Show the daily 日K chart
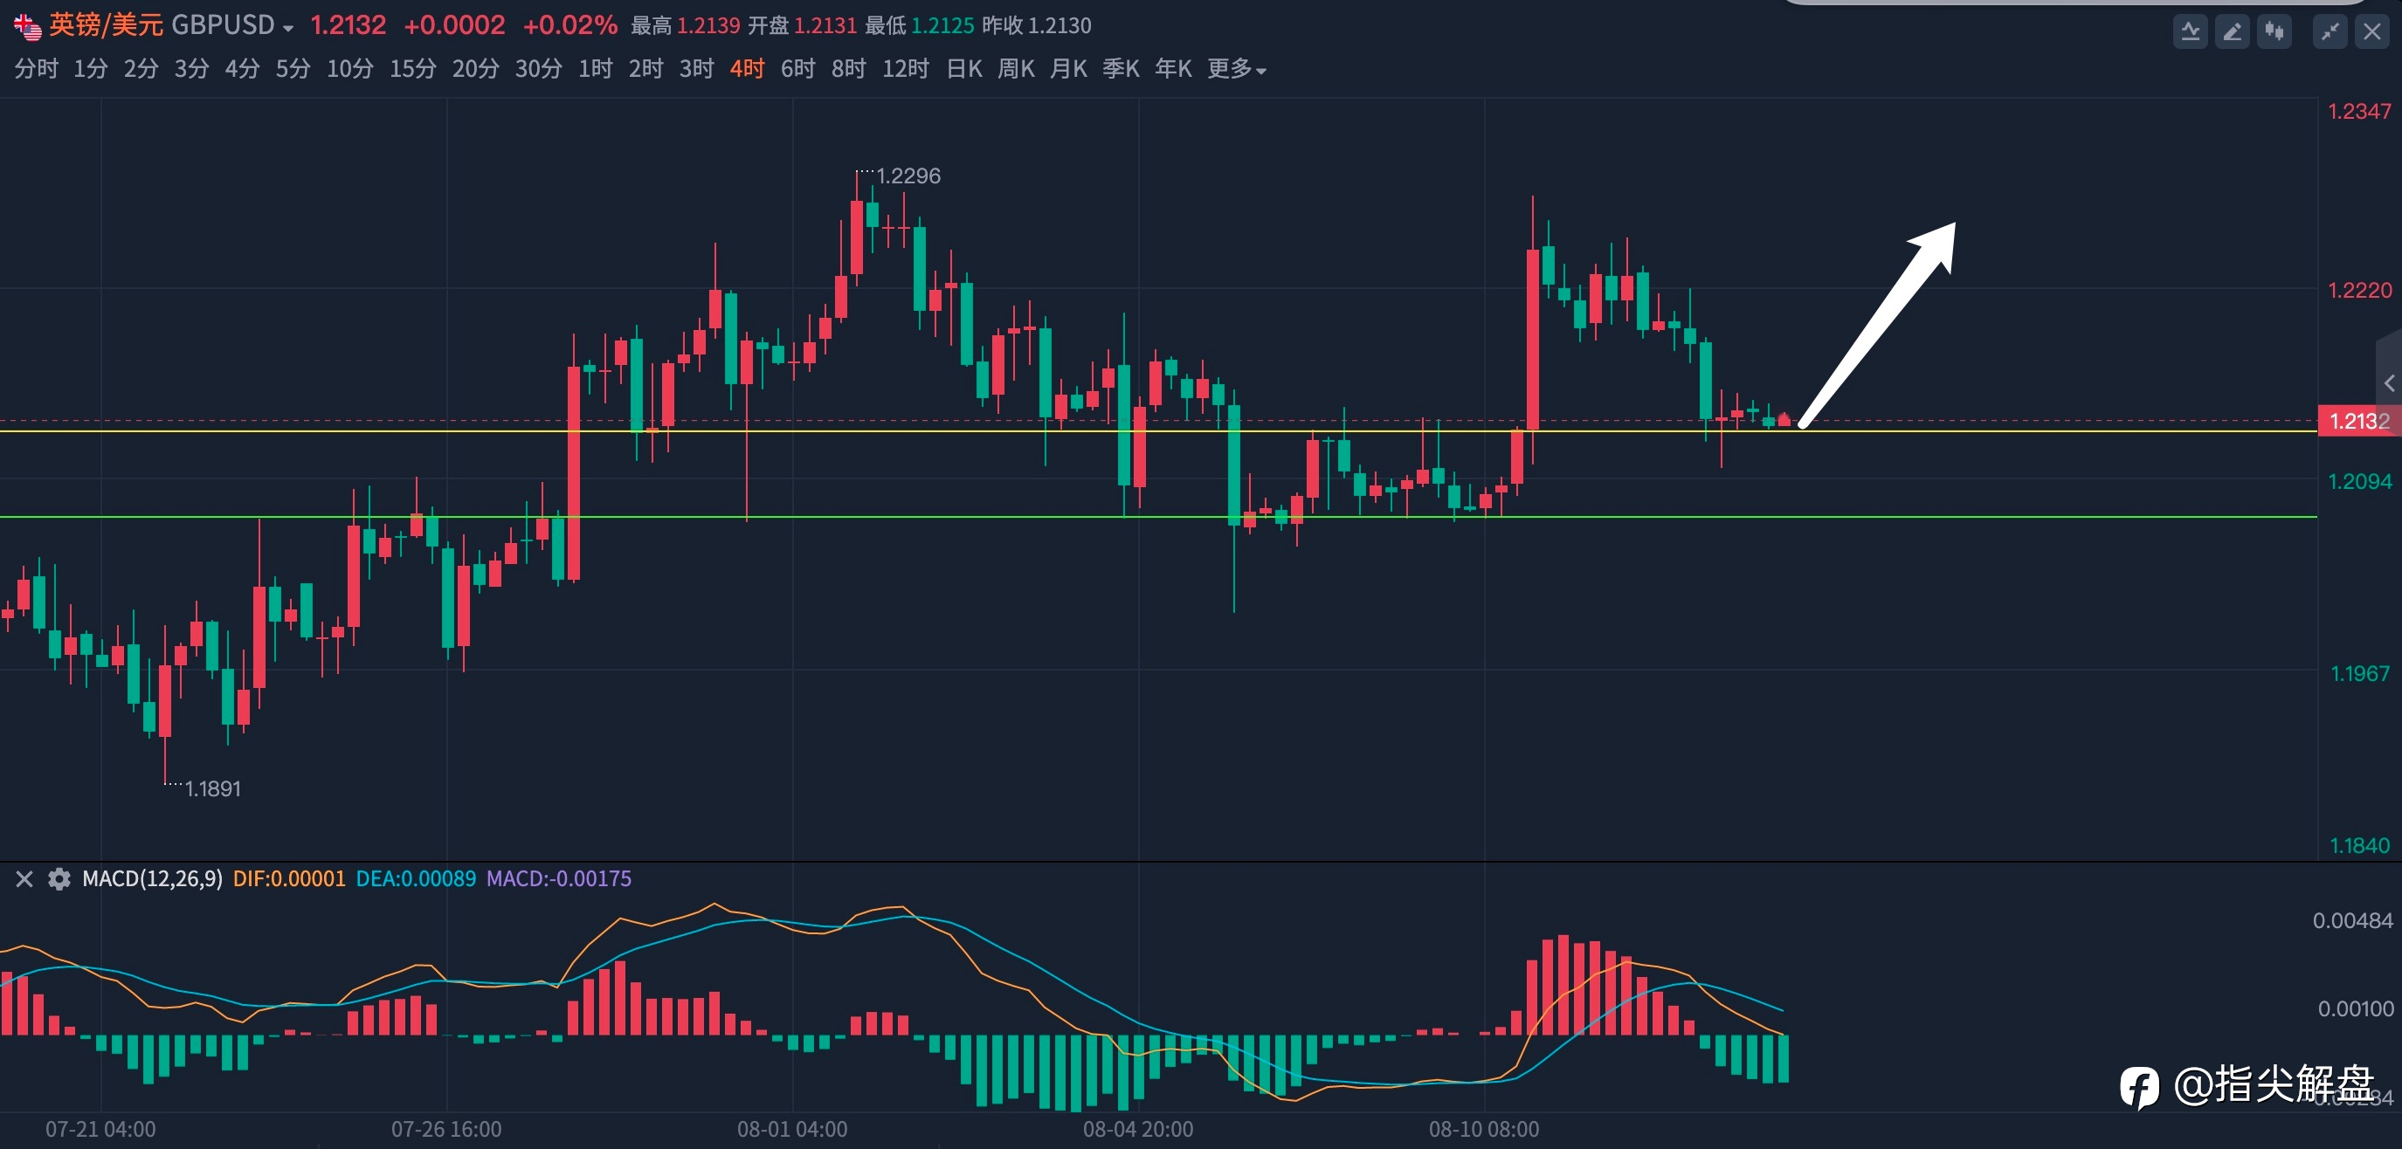2402x1149 pixels. pyautogui.click(x=964, y=69)
